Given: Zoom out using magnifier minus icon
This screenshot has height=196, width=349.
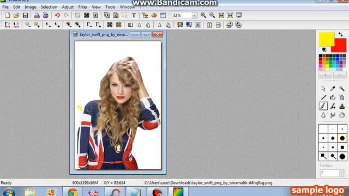Looking at the screenshot, I should pyautogui.click(x=212, y=15).
